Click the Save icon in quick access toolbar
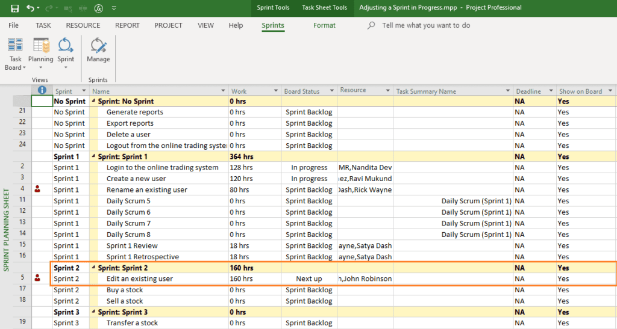The image size is (617, 329). click(14, 8)
